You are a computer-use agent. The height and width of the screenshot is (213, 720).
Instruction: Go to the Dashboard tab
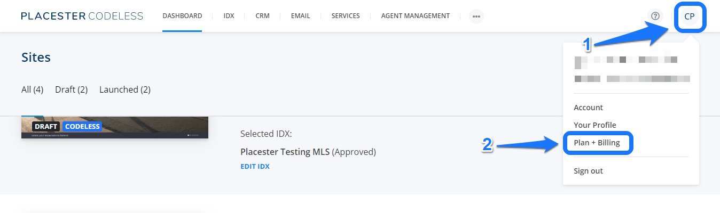182,16
